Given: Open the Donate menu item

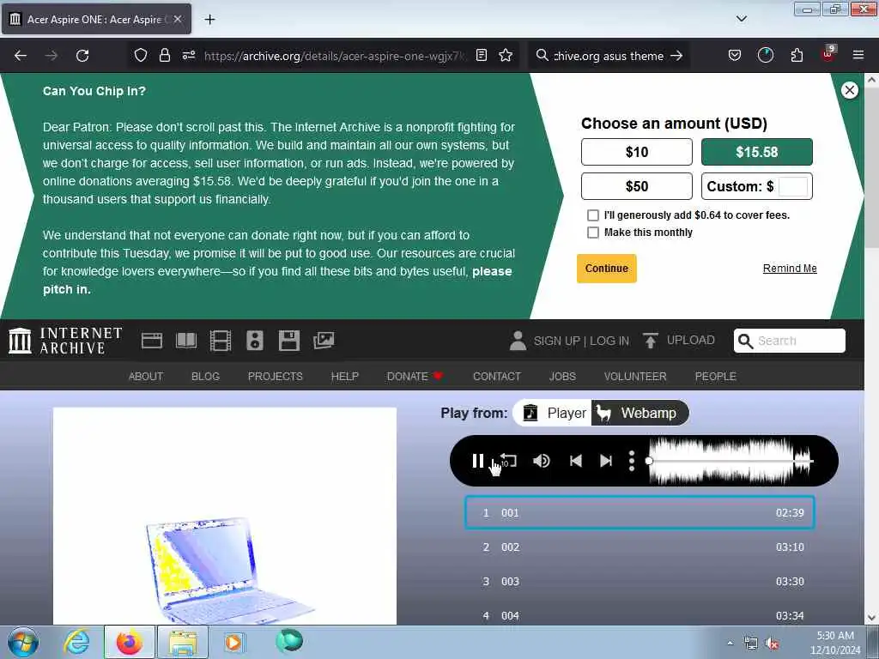Looking at the screenshot, I should pos(415,377).
